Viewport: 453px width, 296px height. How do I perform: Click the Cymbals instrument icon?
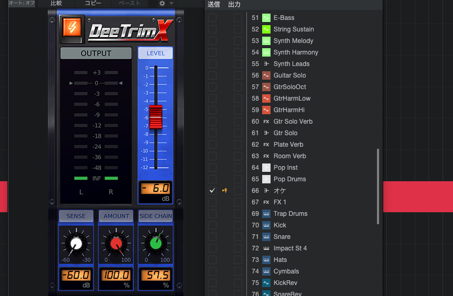266,271
